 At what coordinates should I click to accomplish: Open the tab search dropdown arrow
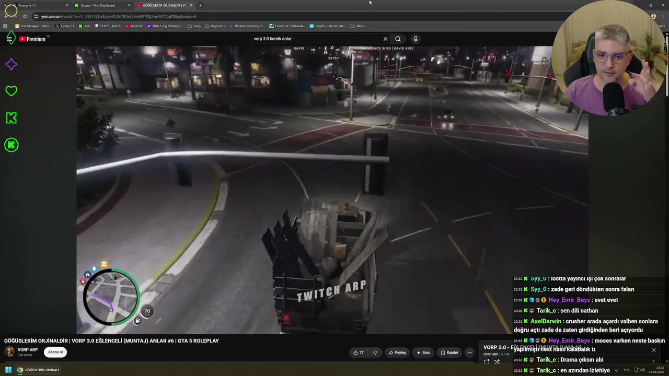coord(6,5)
